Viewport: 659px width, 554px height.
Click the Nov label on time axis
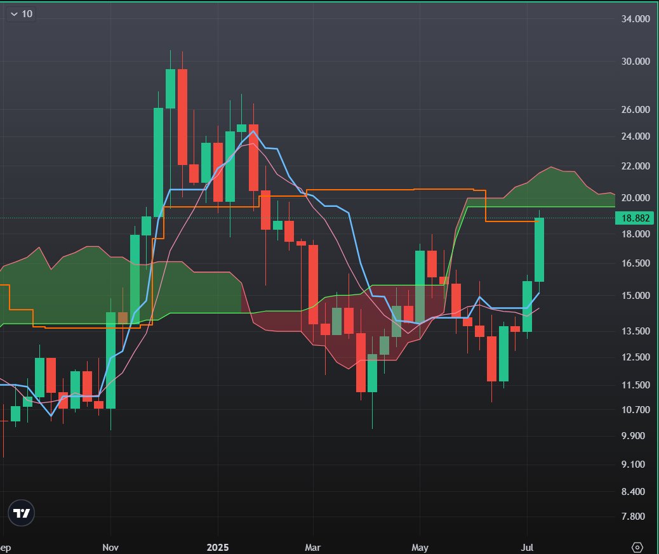pyautogui.click(x=110, y=547)
